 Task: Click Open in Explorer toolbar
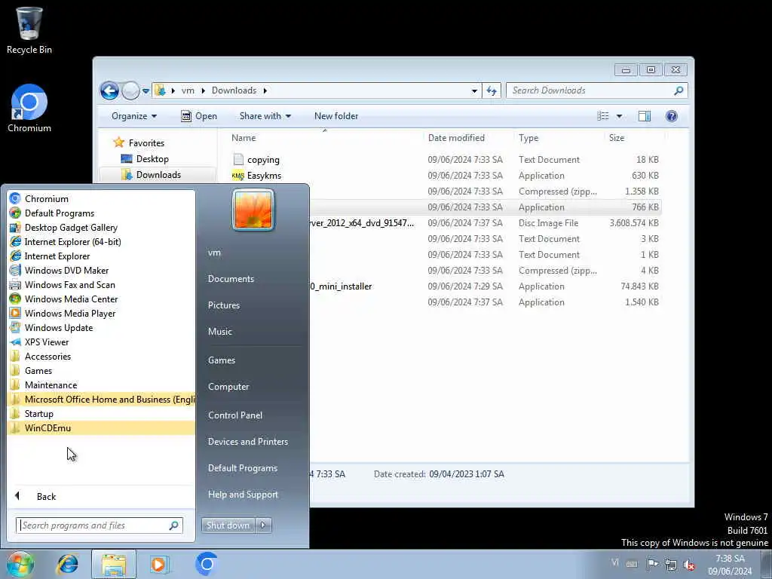pos(199,116)
